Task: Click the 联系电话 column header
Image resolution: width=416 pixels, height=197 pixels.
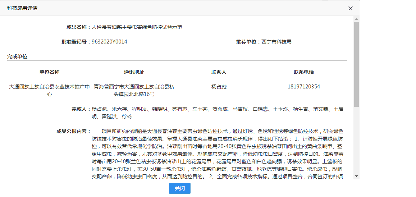Action: pyautogui.click(x=304, y=72)
